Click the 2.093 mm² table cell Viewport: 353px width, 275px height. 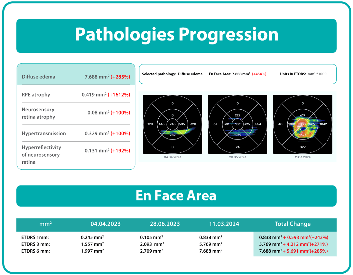[152, 244]
